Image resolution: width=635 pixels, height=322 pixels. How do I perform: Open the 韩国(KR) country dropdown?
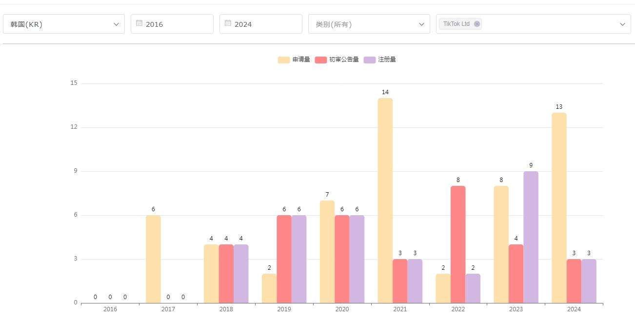[64, 24]
